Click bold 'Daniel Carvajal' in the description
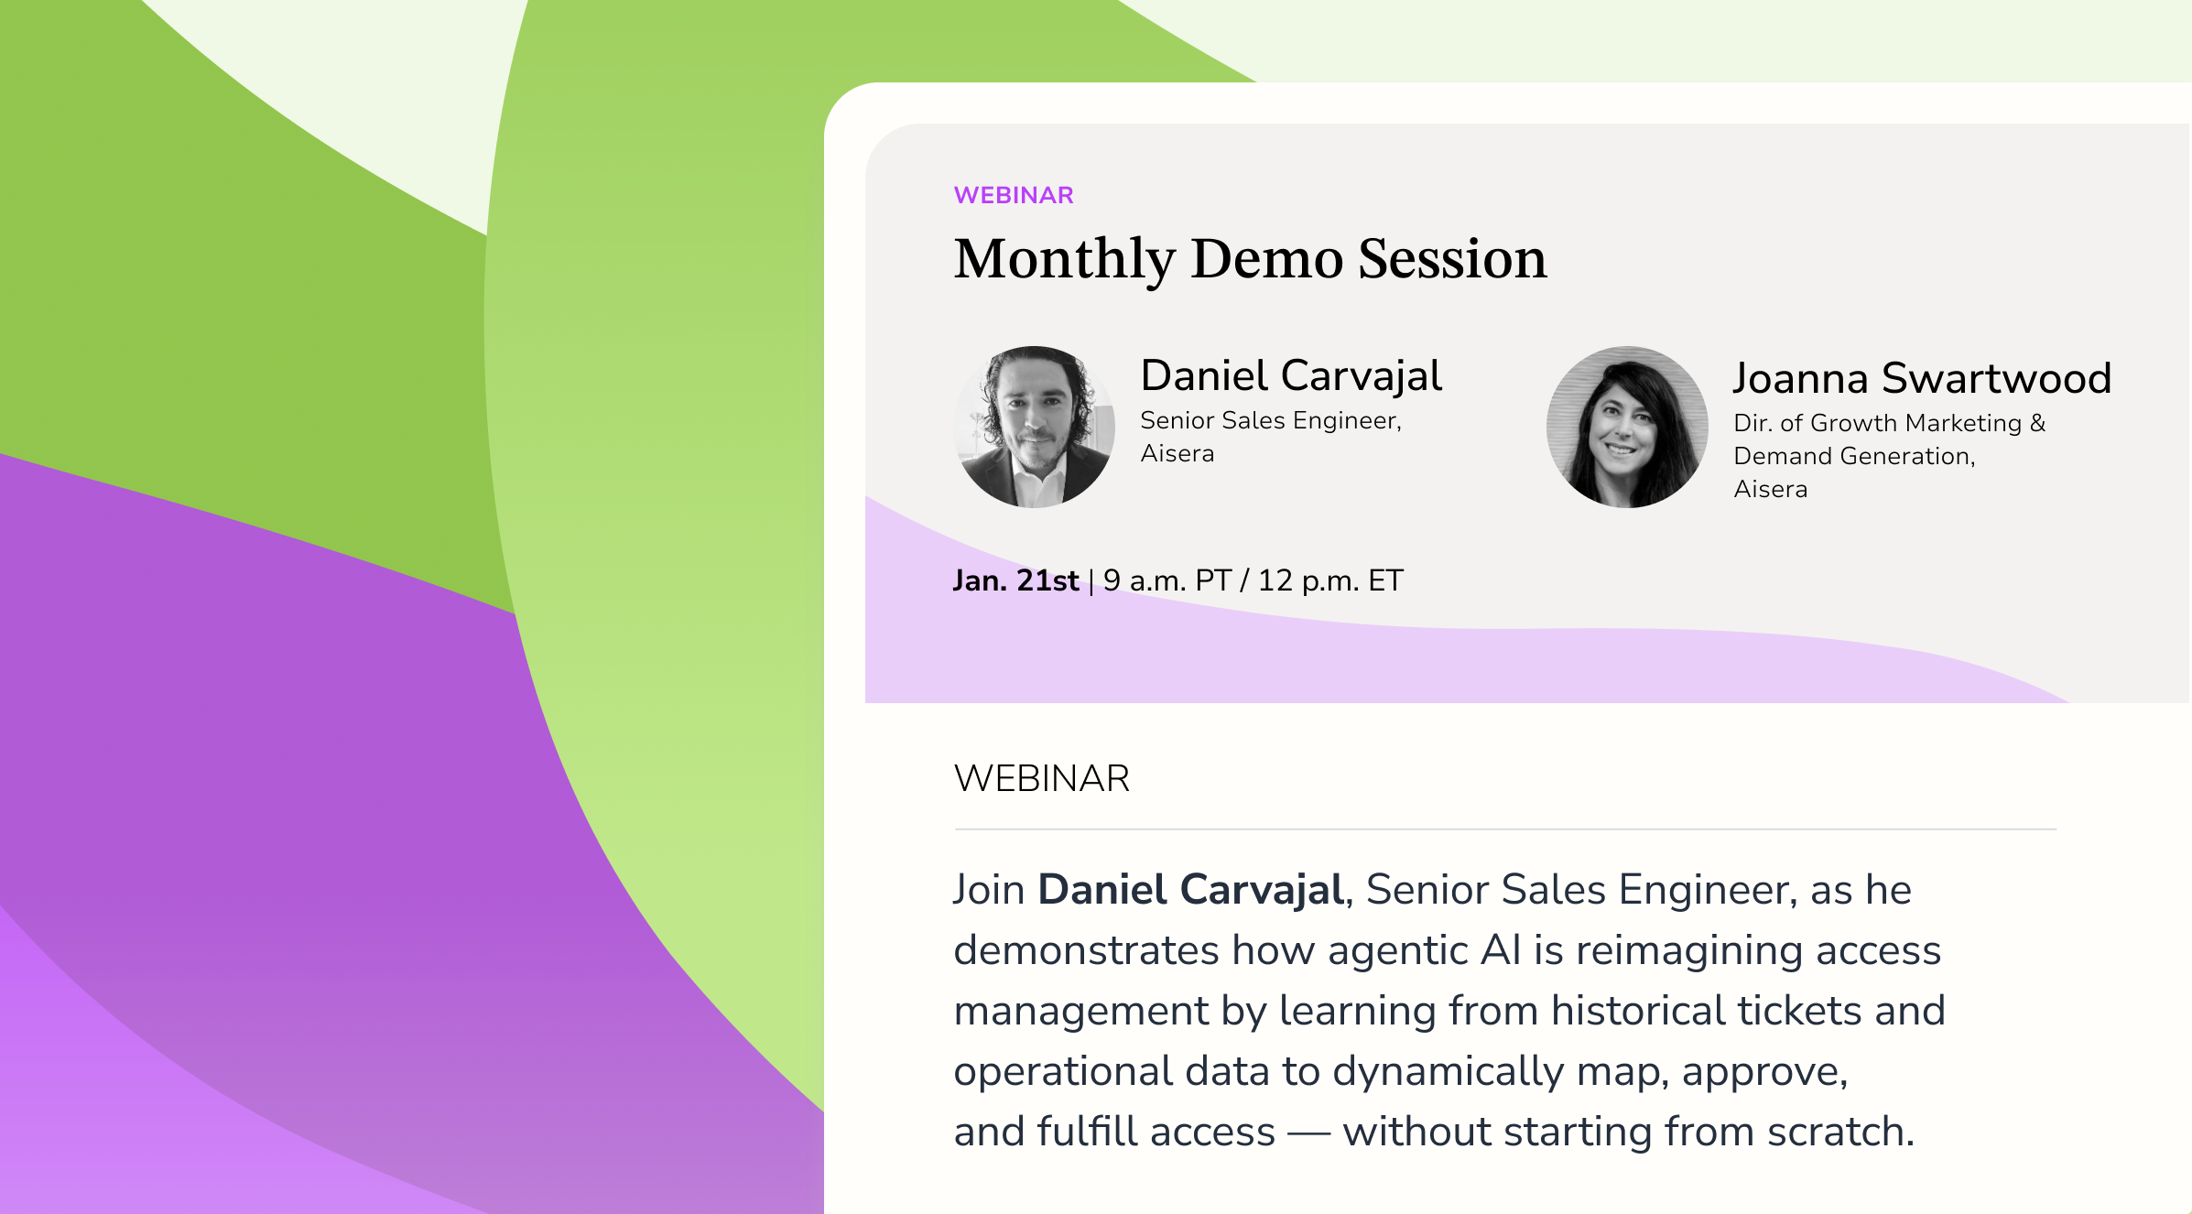Image resolution: width=2192 pixels, height=1214 pixels. click(1190, 890)
